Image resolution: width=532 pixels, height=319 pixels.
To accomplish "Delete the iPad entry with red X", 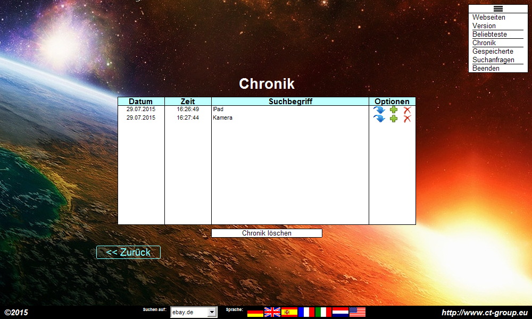I will tap(407, 110).
